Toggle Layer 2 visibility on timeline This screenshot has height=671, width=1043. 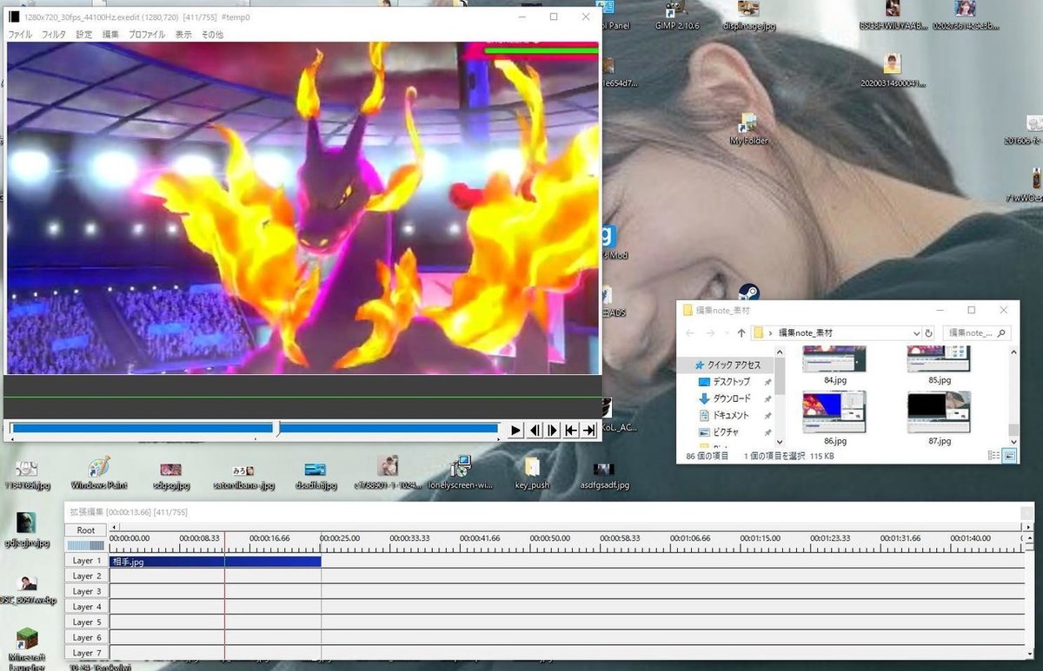(x=87, y=576)
